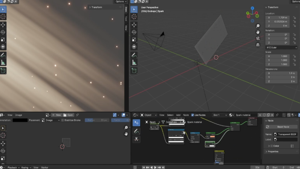Open the Placement Image dropdown

tap(51, 120)
